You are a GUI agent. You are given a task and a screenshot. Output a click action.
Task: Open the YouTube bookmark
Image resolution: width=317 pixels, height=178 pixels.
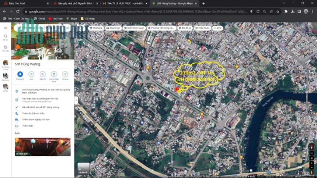pyautogui.click(x=56, y=18)
